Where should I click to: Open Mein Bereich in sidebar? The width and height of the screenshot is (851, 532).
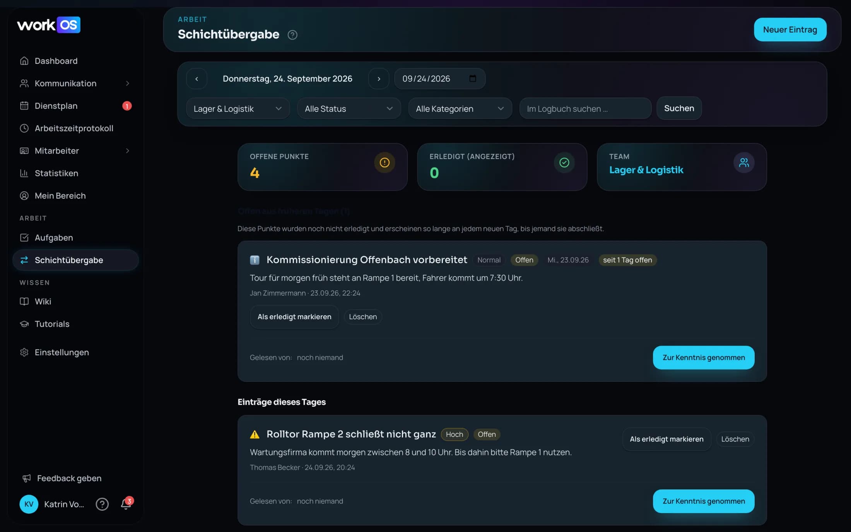(75, 196)
